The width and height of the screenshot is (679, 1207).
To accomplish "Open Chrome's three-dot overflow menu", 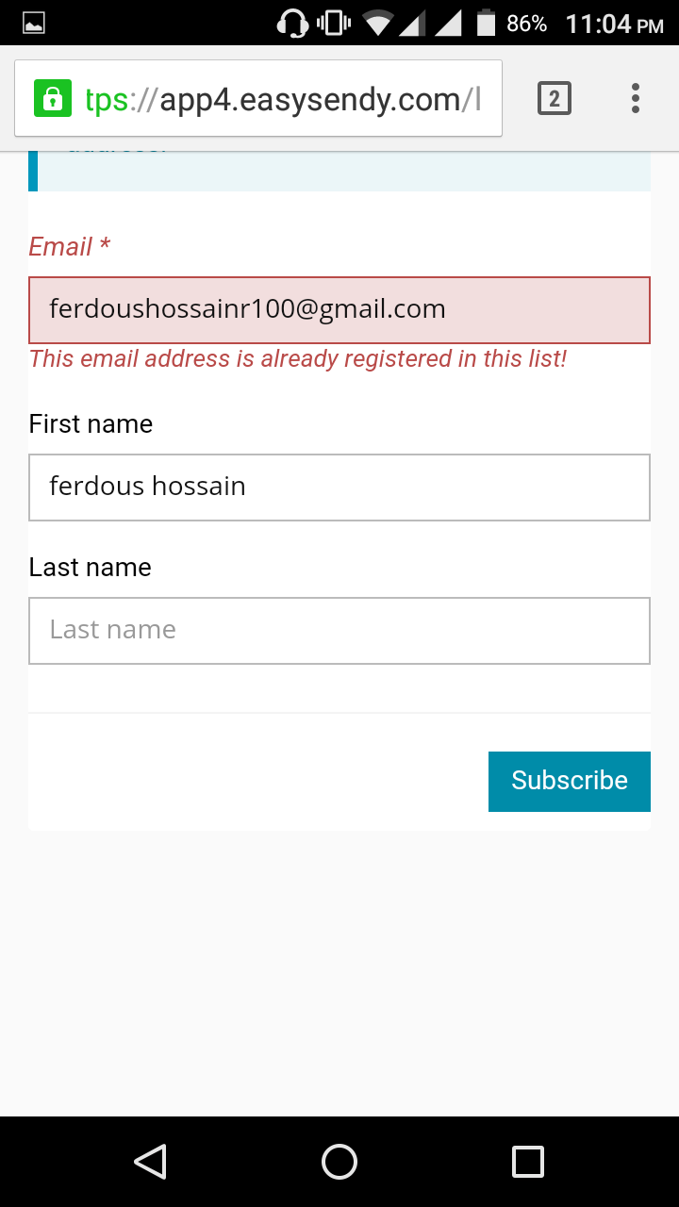I will 636,98.
